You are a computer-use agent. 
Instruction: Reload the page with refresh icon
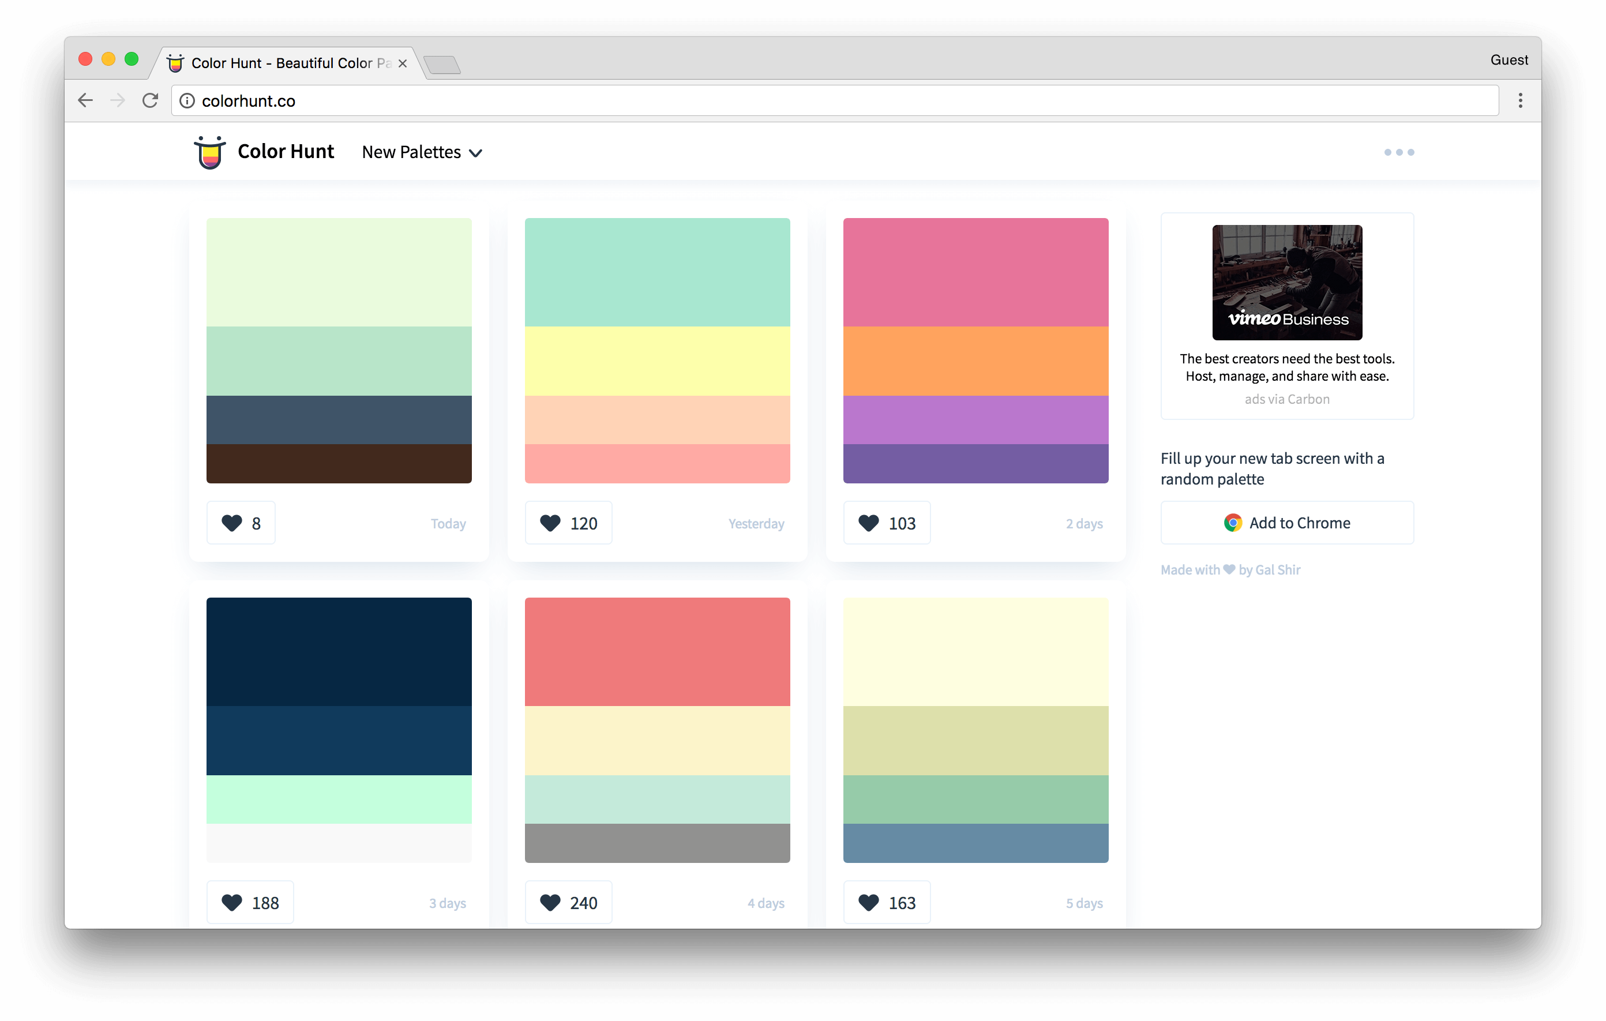point(151,101)
